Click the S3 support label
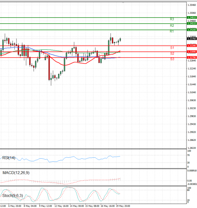This screenshot has width=197, height=208. click(x=172, y=59)
